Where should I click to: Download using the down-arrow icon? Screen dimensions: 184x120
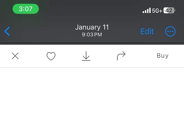(x=86, y=56)
